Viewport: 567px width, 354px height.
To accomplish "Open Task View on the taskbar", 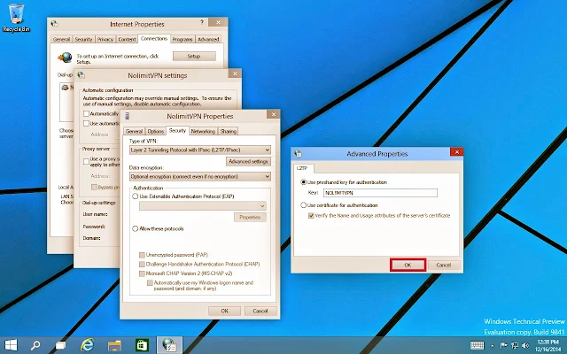I will [60, 345].
